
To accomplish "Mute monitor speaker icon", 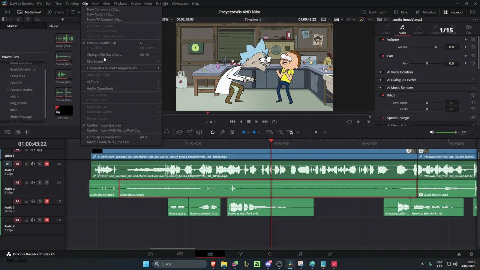I will 432,132.
